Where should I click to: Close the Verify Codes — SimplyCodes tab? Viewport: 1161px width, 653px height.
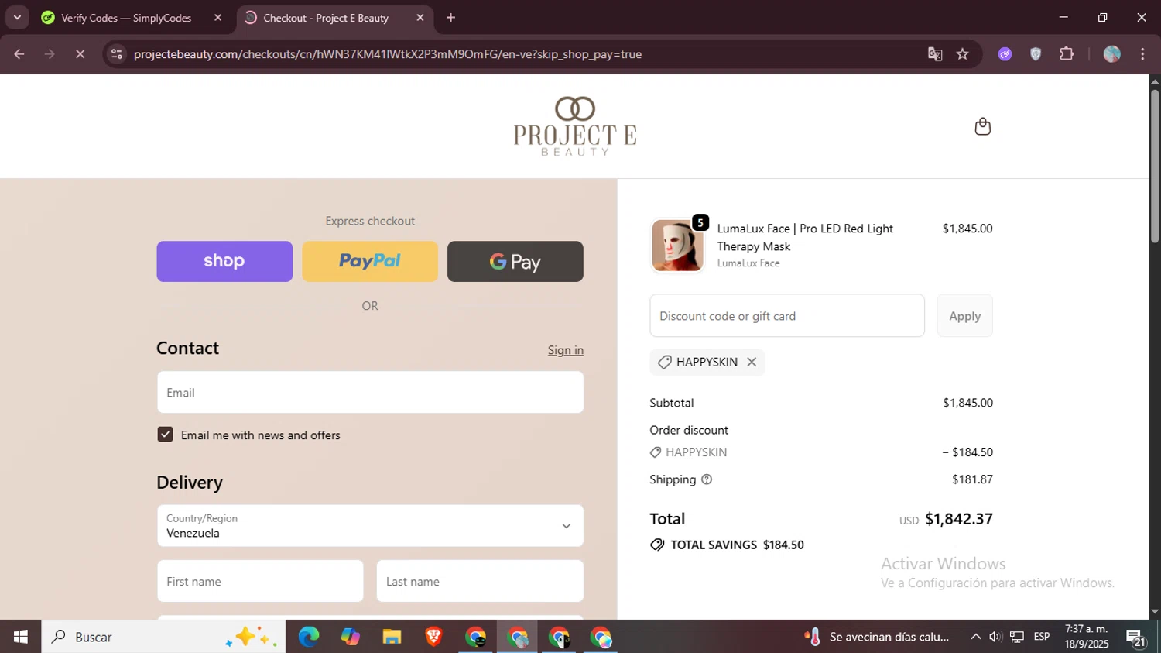(217, 18)
